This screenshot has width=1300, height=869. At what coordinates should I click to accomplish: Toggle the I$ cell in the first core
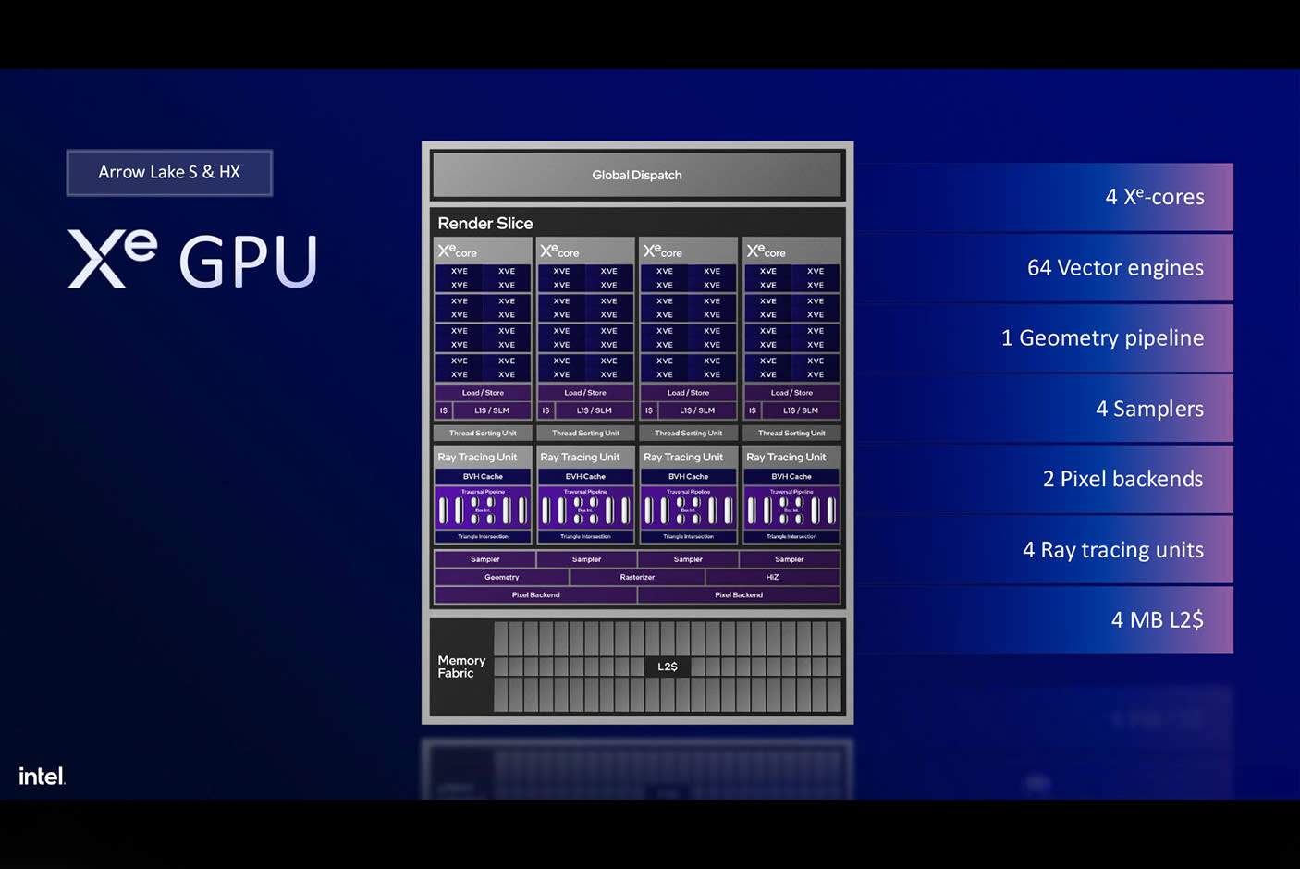click(x=444, y=410)
